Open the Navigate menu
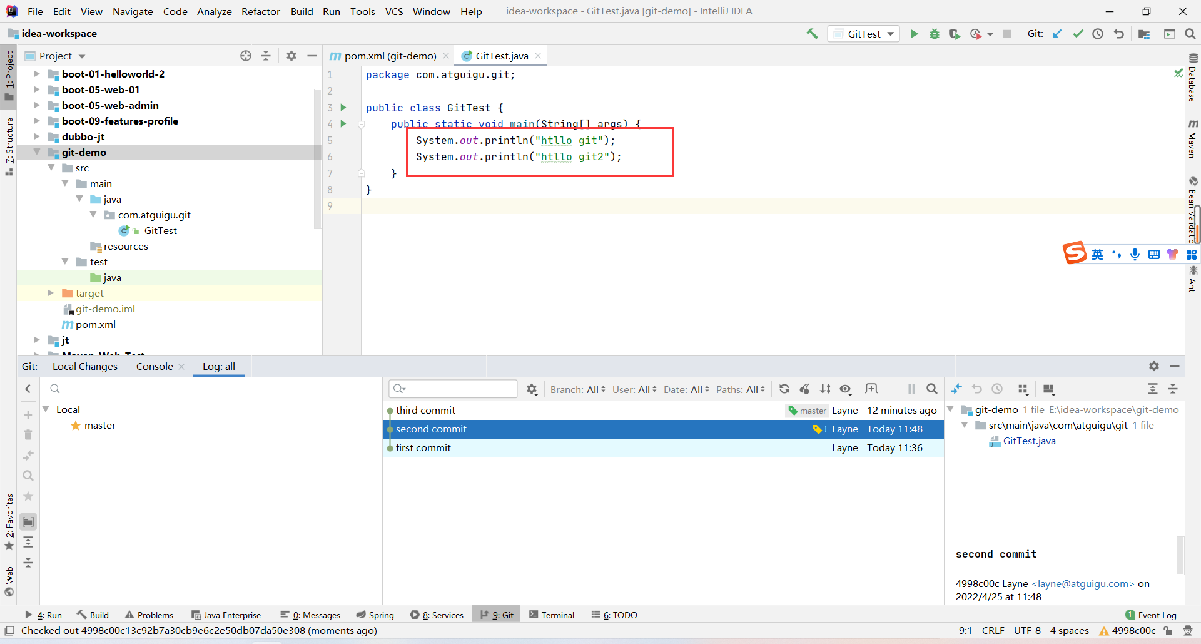The width and height of the screenshot is (1201, 644). (x=133, y=11)
